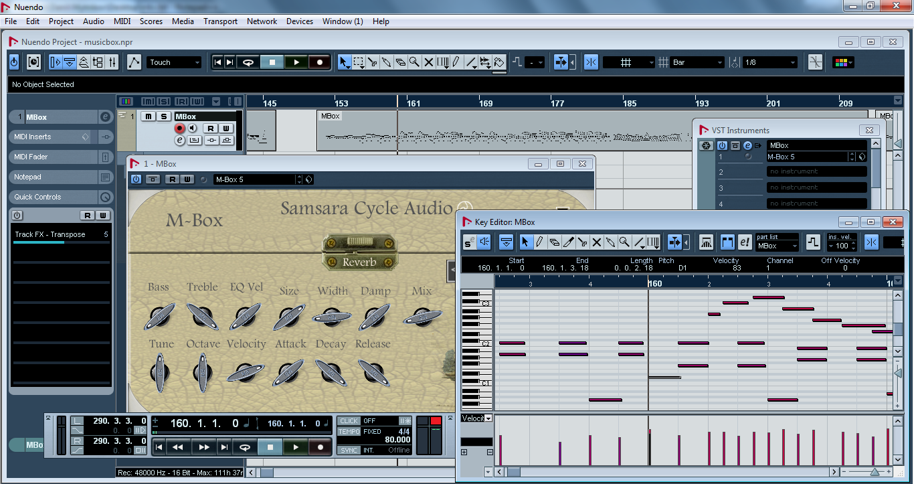This screenshot has width=914, height=484.
Task: Toggle Autoscroll in project toolbar
Action: pyautogui.click(x=561, y=62)
